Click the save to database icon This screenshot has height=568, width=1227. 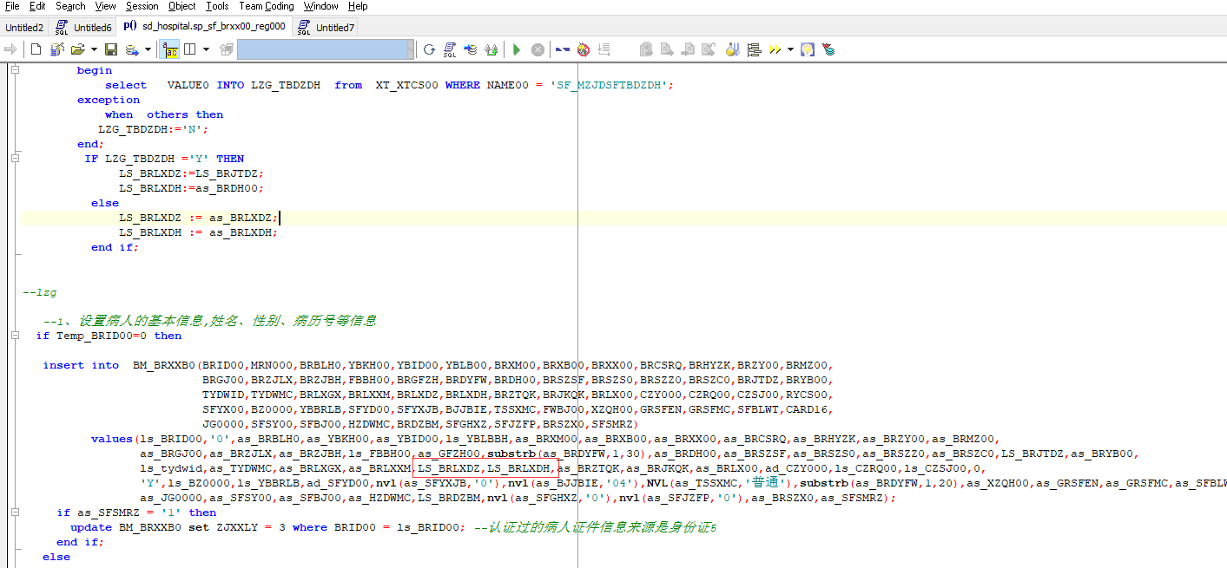point(132,49)
